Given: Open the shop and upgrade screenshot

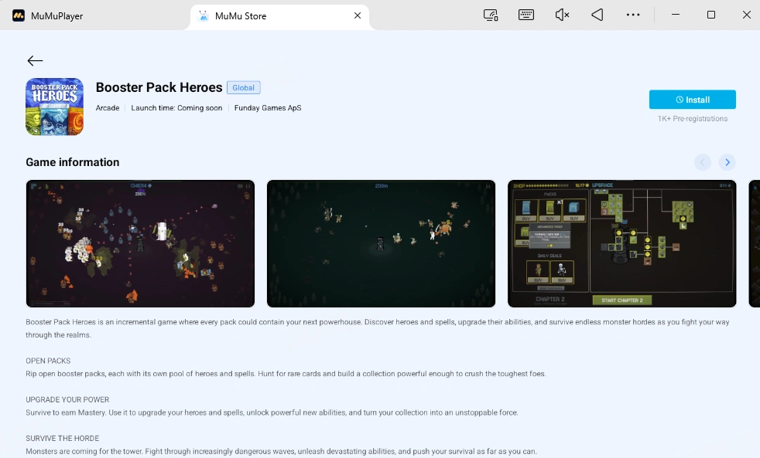Looking at the screenshot, I should click(x=622, y=244).
